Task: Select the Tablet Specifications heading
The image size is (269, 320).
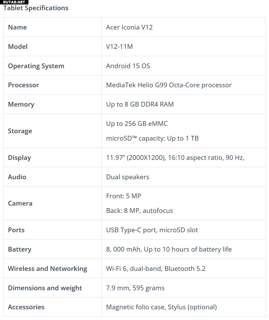Action: (36, 8)
